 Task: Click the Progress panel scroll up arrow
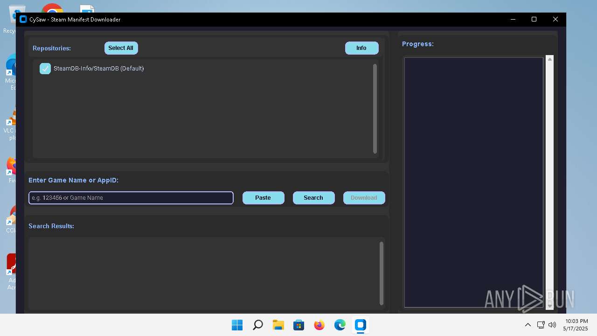tap(550, 59)
